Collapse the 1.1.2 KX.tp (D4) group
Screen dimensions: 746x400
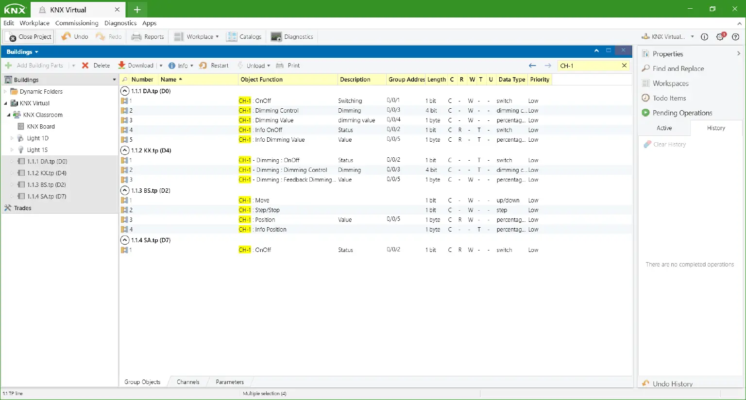[x=124, y=150]
